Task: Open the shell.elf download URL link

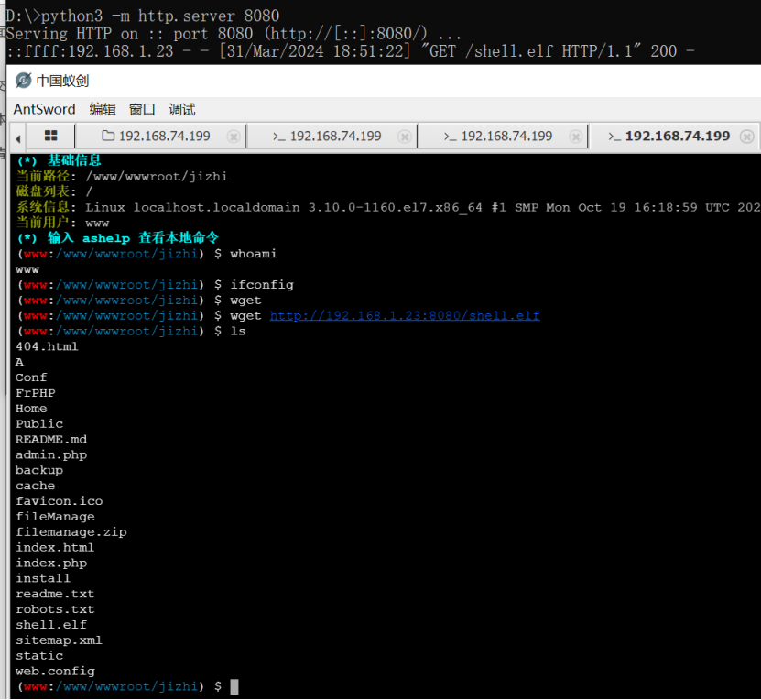Action: pyautogui.click(x=405, y=315)
